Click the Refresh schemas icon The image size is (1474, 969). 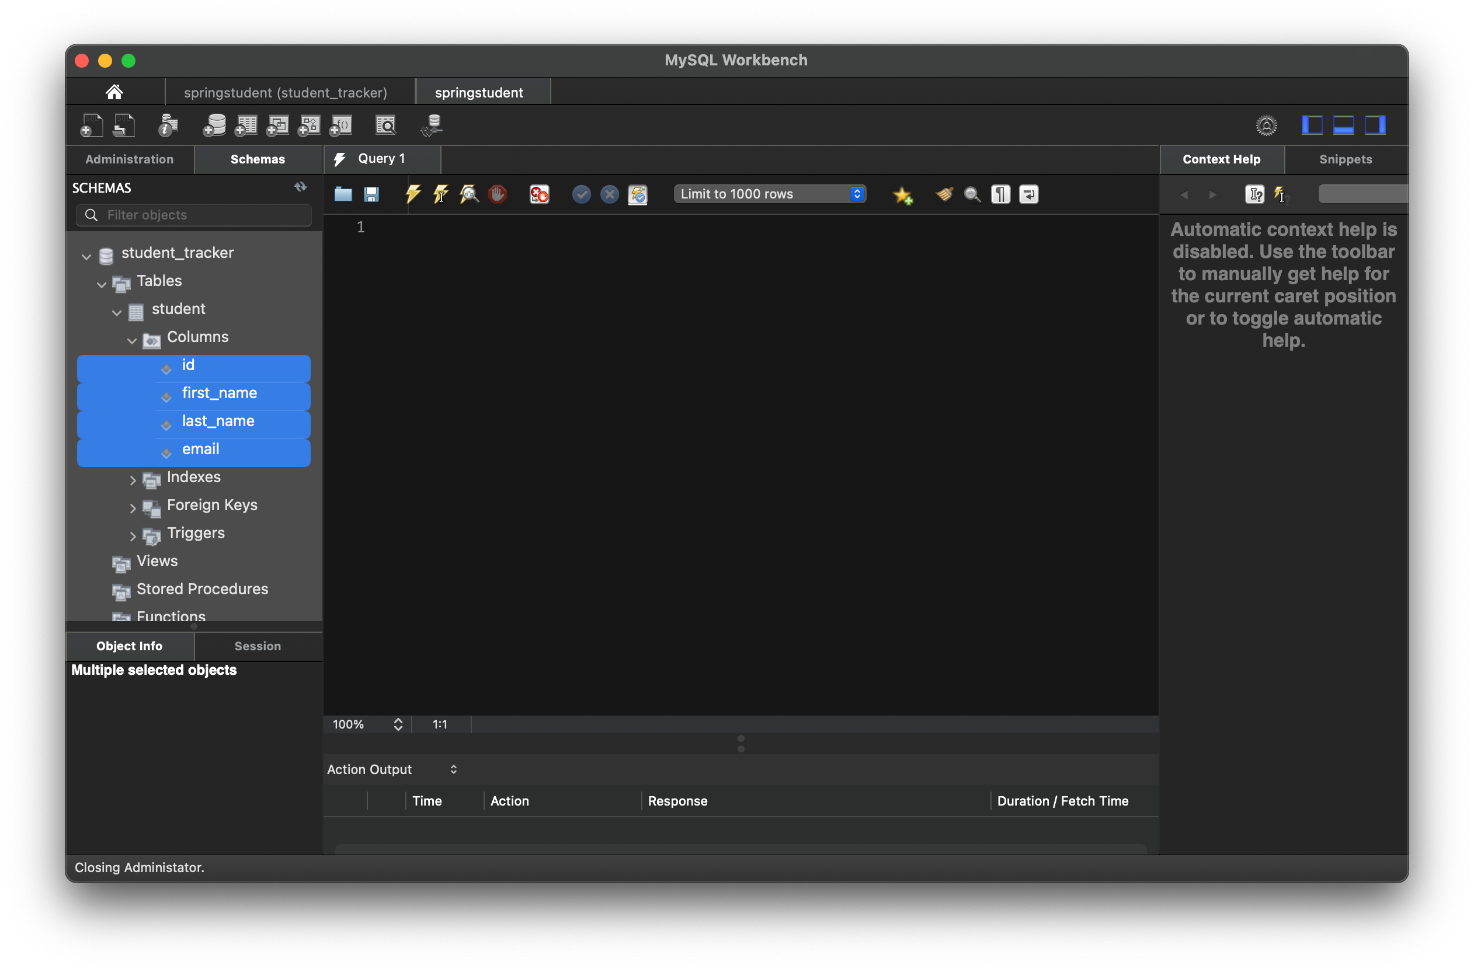300,187
